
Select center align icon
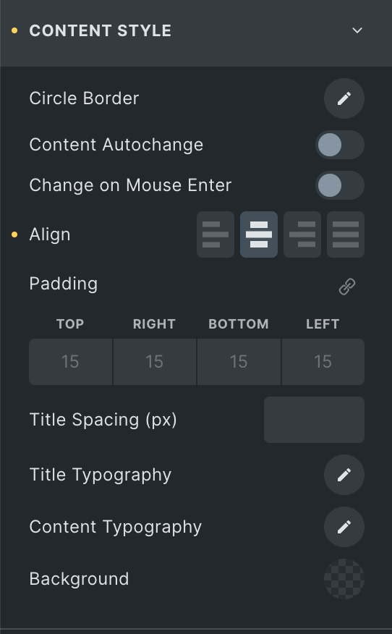pos(259,234)
